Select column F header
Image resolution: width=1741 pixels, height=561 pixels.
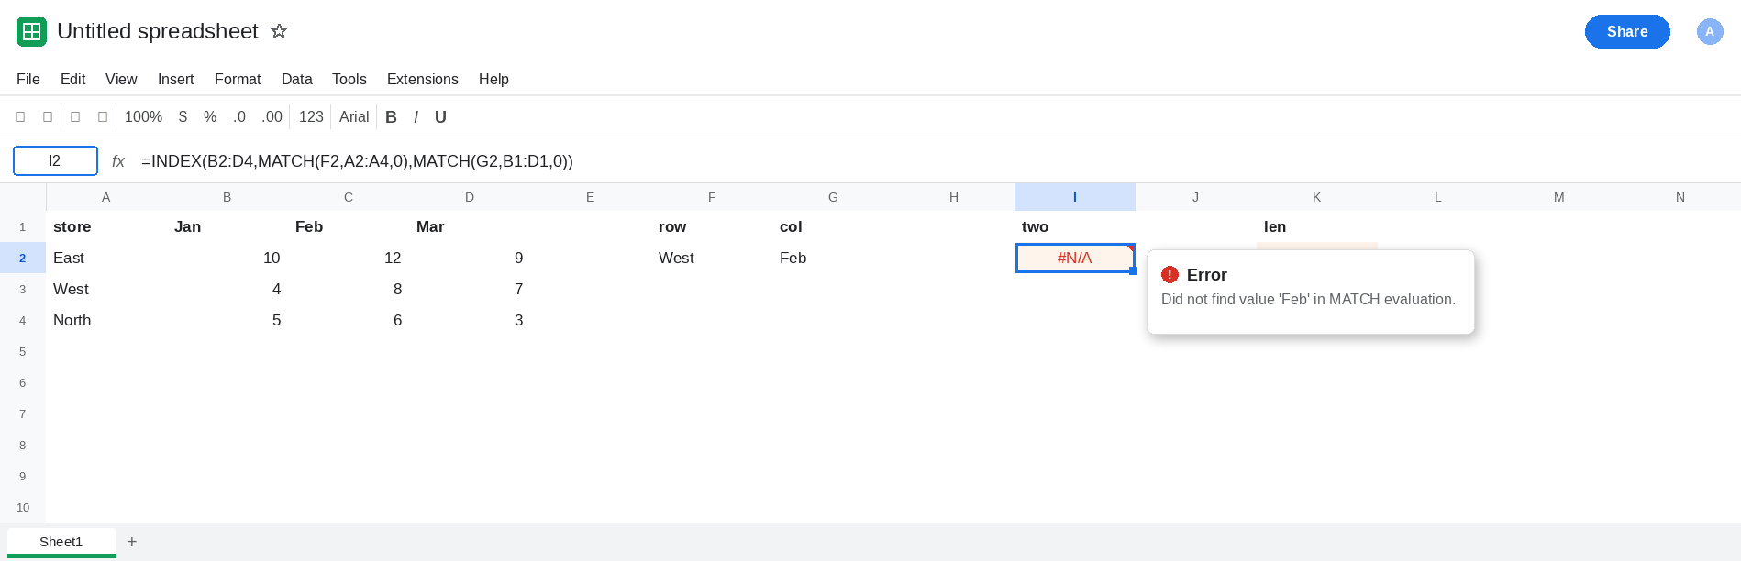pos(712,197)
